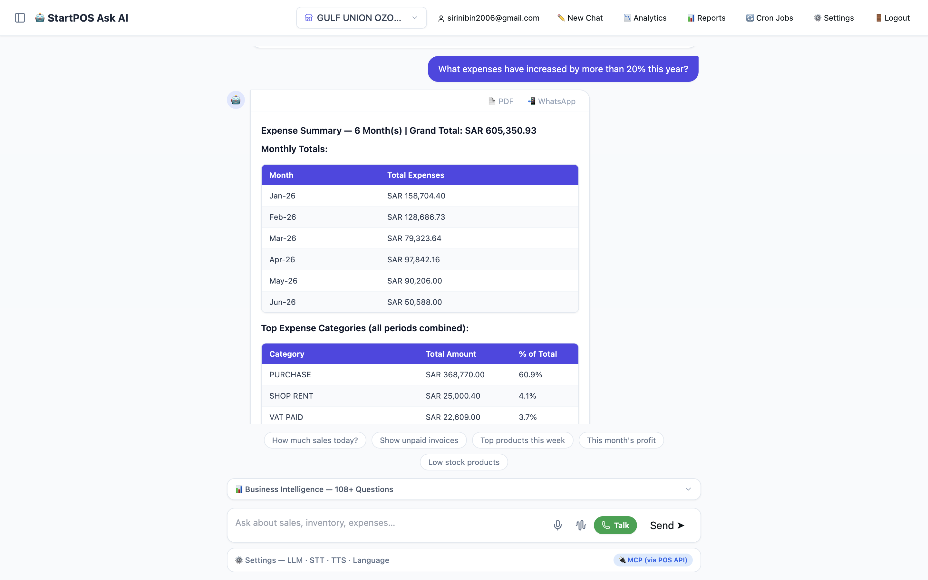
Task: Click the Category column header
Action: [287, 354]
